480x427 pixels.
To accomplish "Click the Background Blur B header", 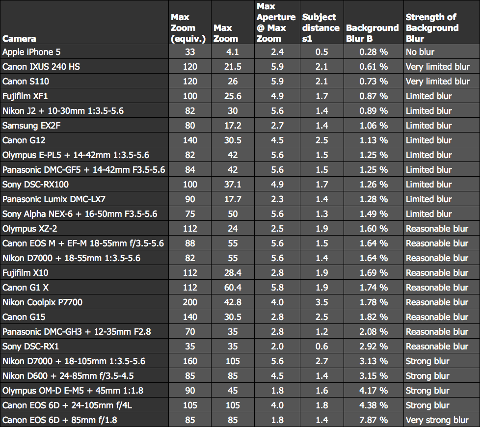I will coord(373,22).
